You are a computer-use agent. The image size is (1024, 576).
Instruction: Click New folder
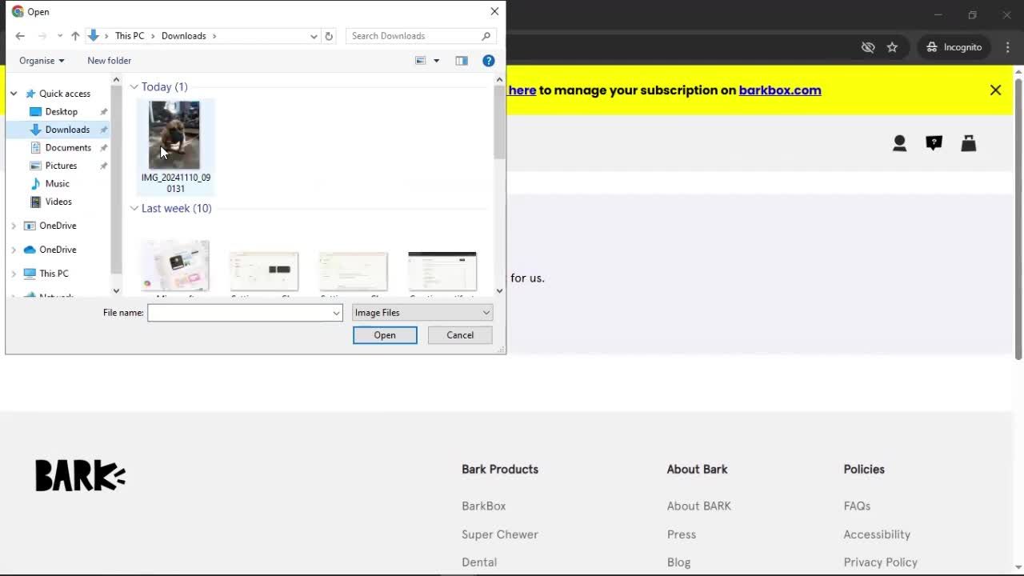(x=109, y=61)
